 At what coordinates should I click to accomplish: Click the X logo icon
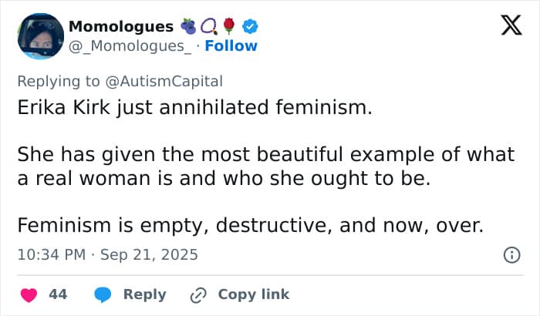(x=506, y=27)
